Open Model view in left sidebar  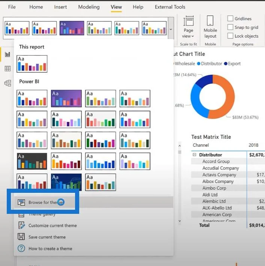pos(8,83)
